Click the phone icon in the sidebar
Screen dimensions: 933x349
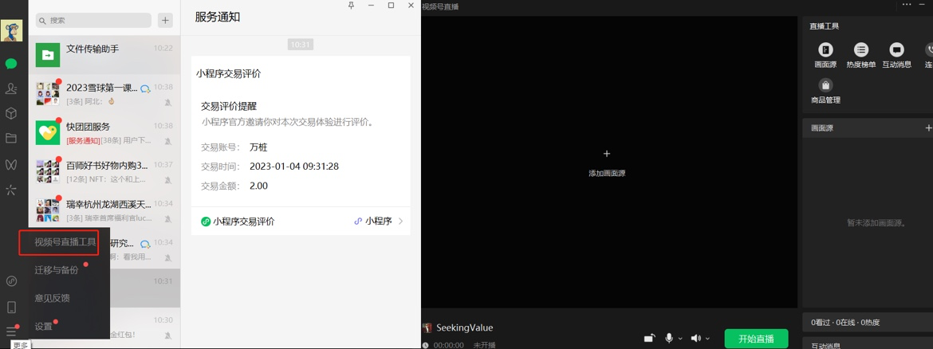[x=10, y=308]
